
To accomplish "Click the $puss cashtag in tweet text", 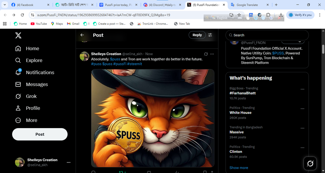I will coord(115,59).
